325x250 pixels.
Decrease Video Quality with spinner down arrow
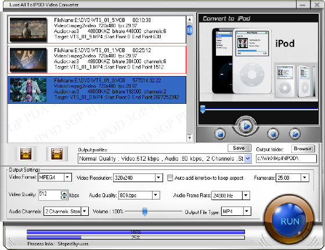64,197
